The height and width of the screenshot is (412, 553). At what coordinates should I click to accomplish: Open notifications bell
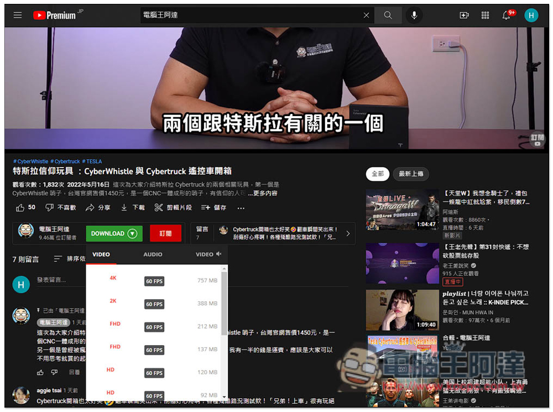(507, 15)
